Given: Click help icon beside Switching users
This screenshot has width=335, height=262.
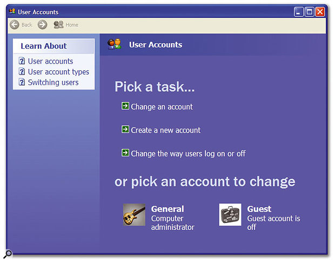Looking at the screenshot, I should coord(22,82).
